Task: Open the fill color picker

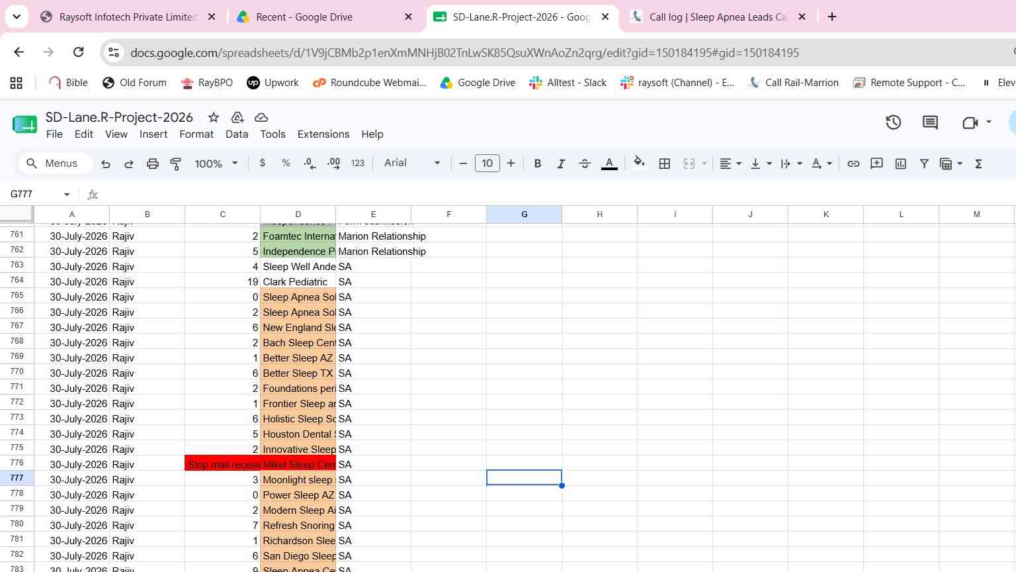Action: coord(639,164)
